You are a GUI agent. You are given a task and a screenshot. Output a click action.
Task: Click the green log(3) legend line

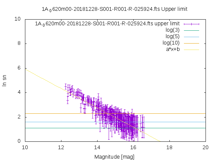coord(191,30)
